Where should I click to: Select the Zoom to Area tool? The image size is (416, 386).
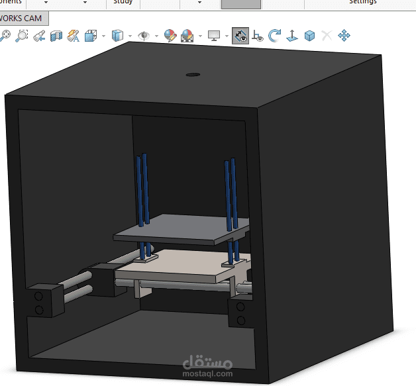22,36
